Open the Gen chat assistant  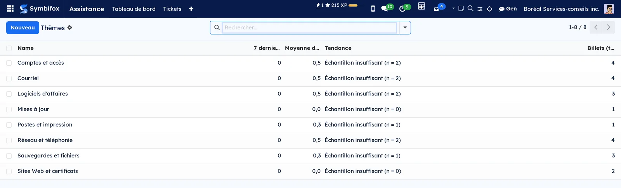pyautogui.click(x=508, y=9)
